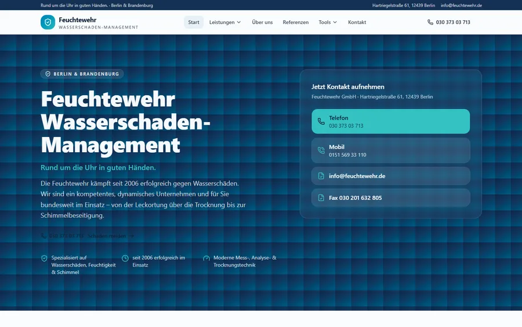The width and height of the screenshot is (522, 327).
Task: Click the Feuchtewehr shield logo icon
Action: pos(48,22)
